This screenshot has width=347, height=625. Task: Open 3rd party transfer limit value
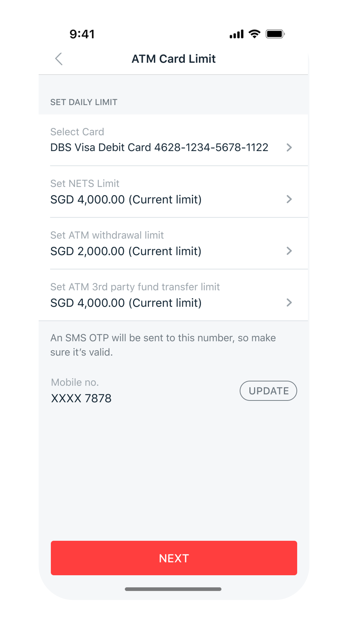[126, 303]
